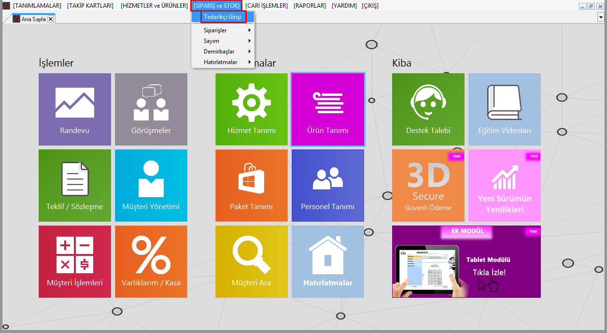Click the Tablet Modülü Tıkla İzle banner

[x=466, y=262]
